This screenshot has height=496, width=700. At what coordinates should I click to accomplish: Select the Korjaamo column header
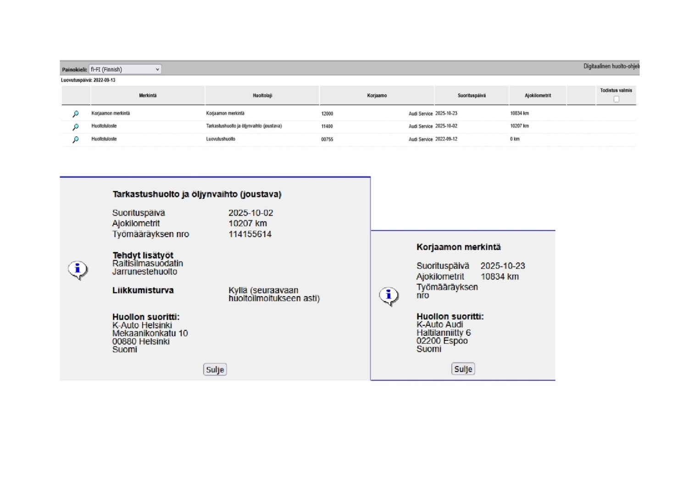point(377,96)
